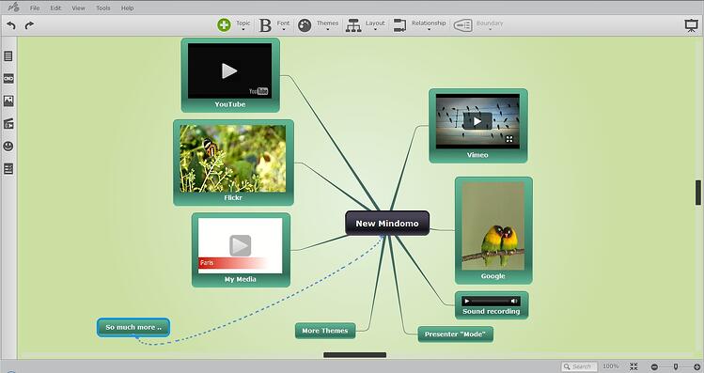Click the 100% zoom level text
The width and height of the screenshot is (704, 373).
click(611, 366)
